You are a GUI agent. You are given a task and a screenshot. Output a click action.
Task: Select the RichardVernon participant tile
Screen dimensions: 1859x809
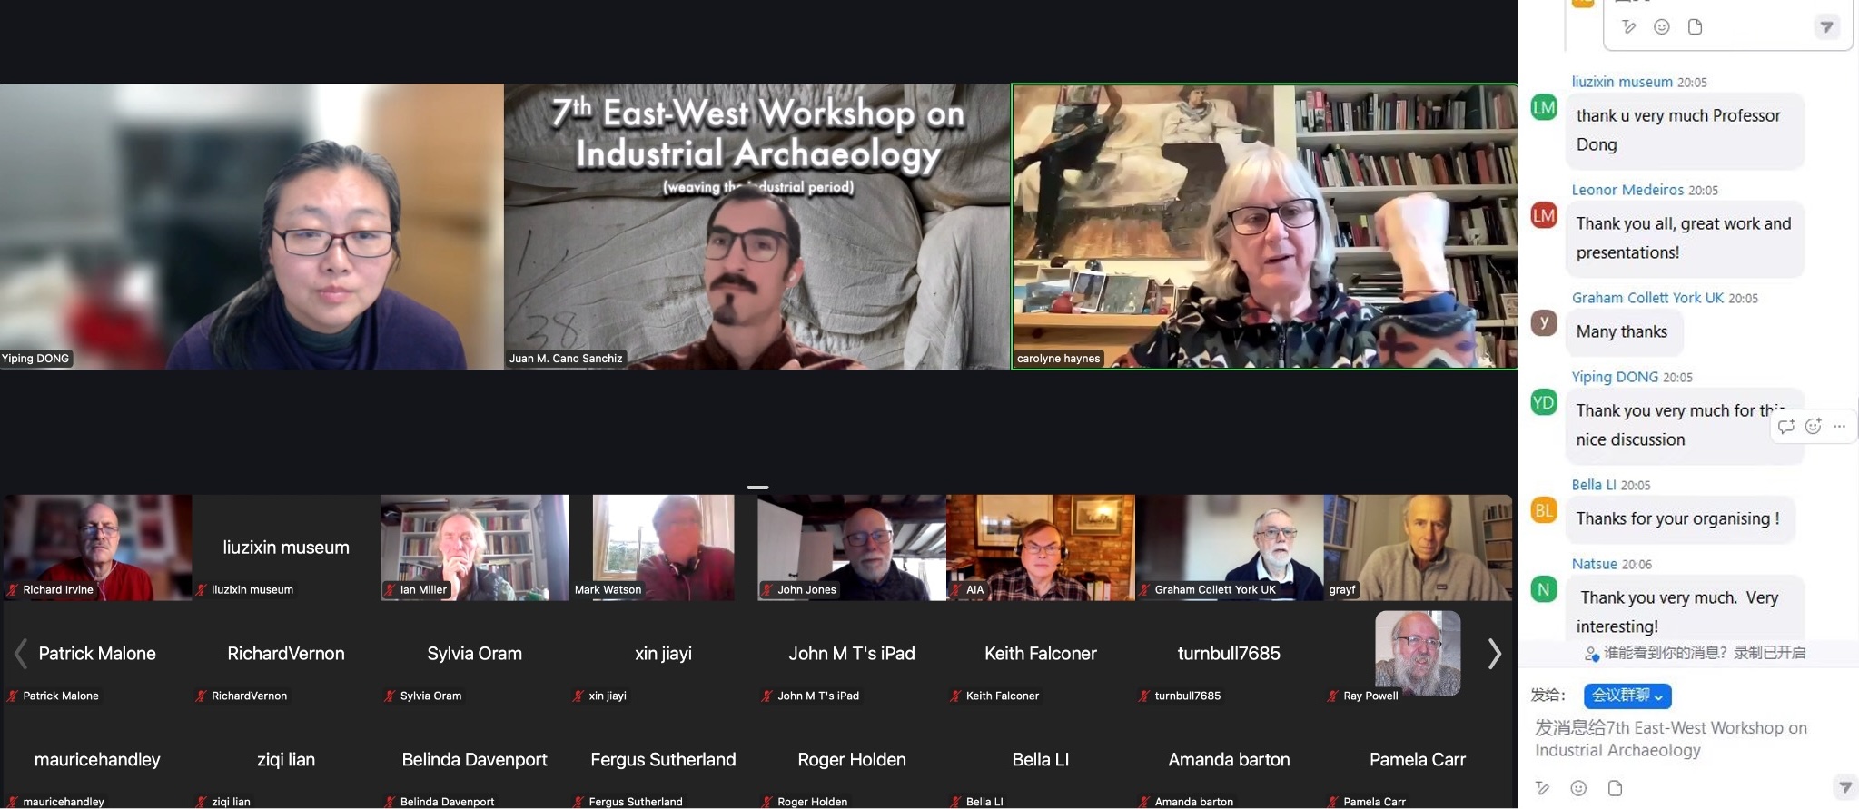(286, 654)
